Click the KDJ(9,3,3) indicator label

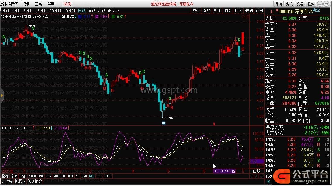pos(9,128)
